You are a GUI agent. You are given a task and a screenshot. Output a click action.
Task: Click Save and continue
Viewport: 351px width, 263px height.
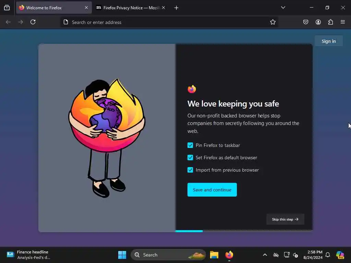pos(212,190)
